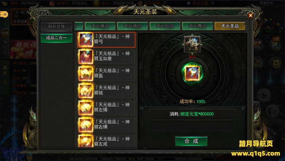This screenshot has width=285, height=161.
Task: Click the 切换 switch button on left
Action: (x=5, y=33)
